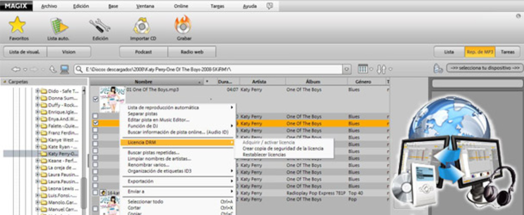Click the sort order arrows icon

(381, 69)
